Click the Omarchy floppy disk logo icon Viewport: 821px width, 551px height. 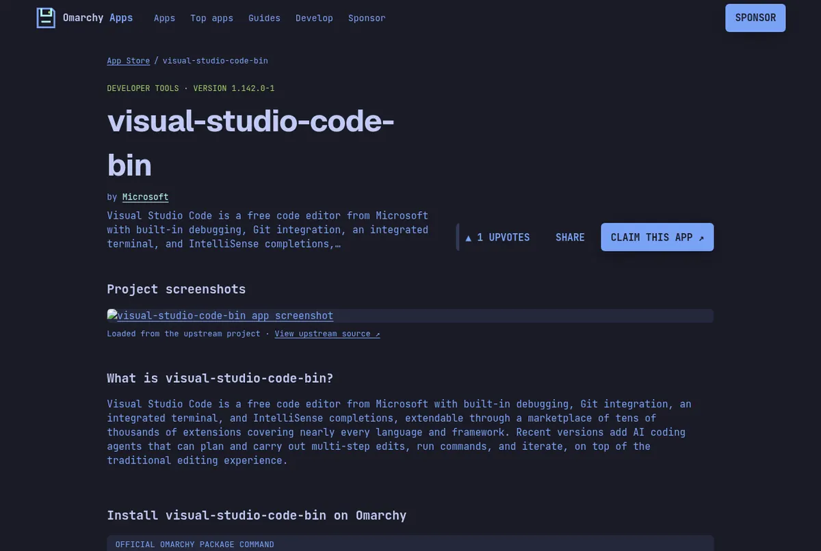46,18
